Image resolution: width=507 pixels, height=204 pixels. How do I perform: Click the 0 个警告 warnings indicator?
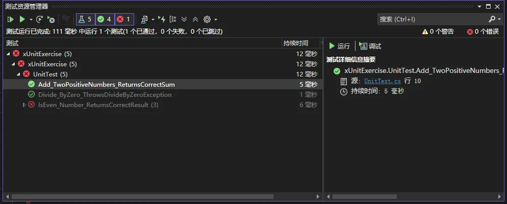[x=438, y=32]
